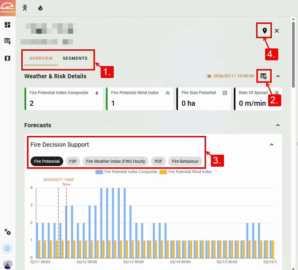Select Fire Weather Index (FWI) Hourly chip
This screenshot has width=298, height=270.
[x=115, y=161]
